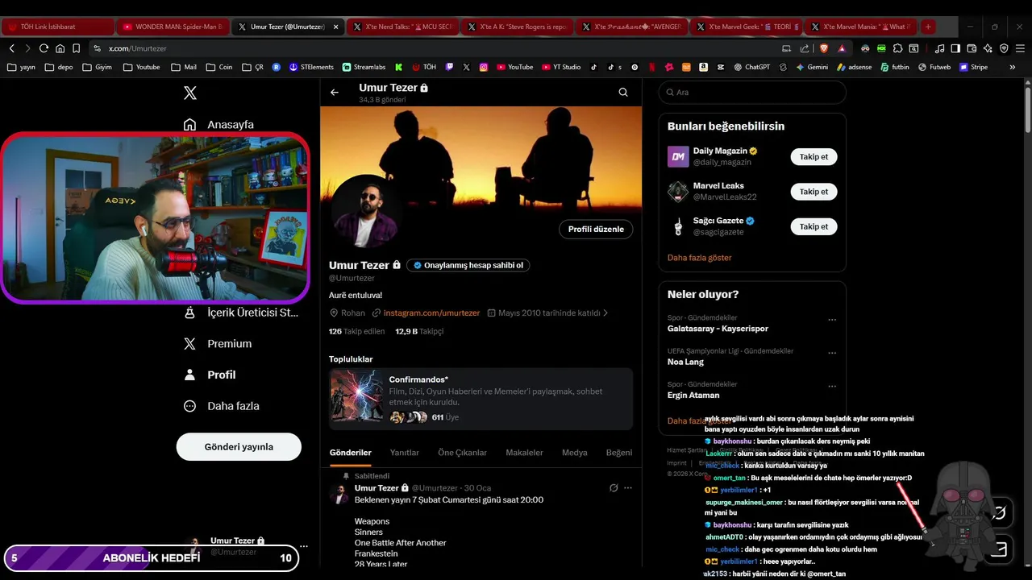This screenshot has width=1032, height=580.
Task: Select the Gönderiler tab
Action: click(351, 453)
